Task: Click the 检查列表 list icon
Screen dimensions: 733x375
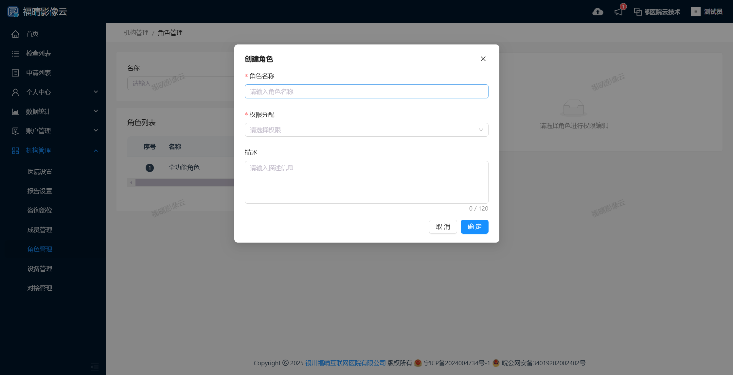Action: (15, 53)
